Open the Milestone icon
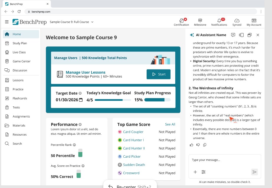 click(x=200, y=21)
